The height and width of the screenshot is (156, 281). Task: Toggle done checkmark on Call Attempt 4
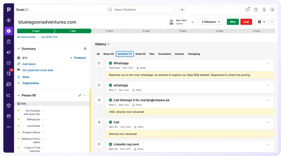(x=110, y=100)
